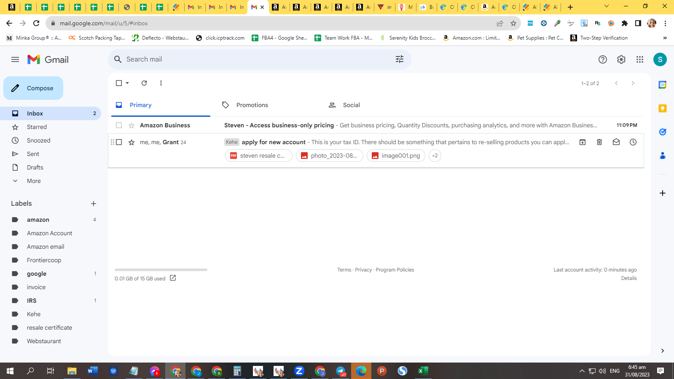The width and height of the screenshot is (674, 379).
Task: Click the Compose button
Action: (33, 88)
